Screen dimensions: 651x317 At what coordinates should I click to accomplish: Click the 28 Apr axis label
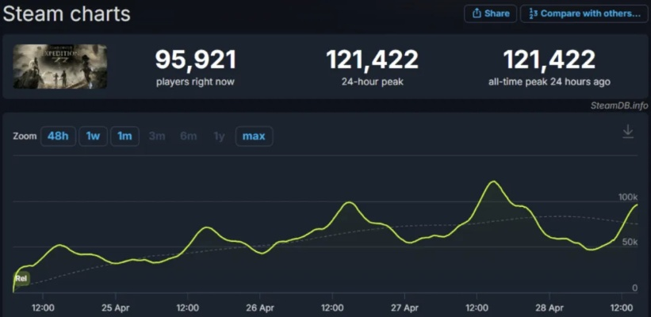(550, 307)
